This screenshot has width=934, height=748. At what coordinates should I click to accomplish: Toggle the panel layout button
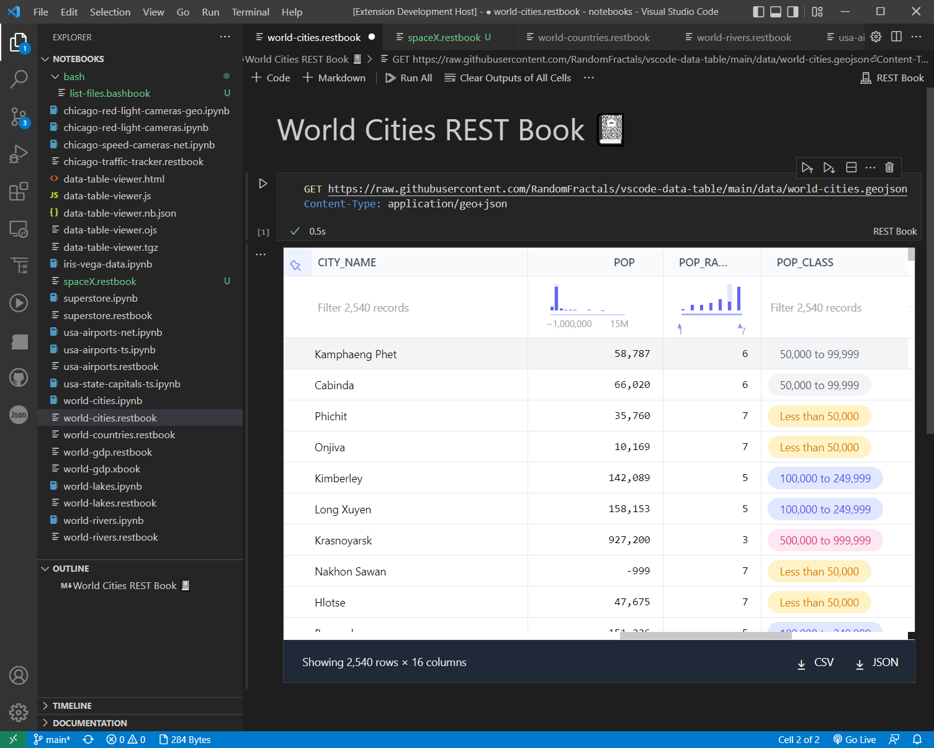[776, 12]
